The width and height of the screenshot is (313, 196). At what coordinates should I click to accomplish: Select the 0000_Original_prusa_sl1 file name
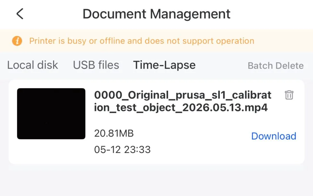(x=183, y=101)
